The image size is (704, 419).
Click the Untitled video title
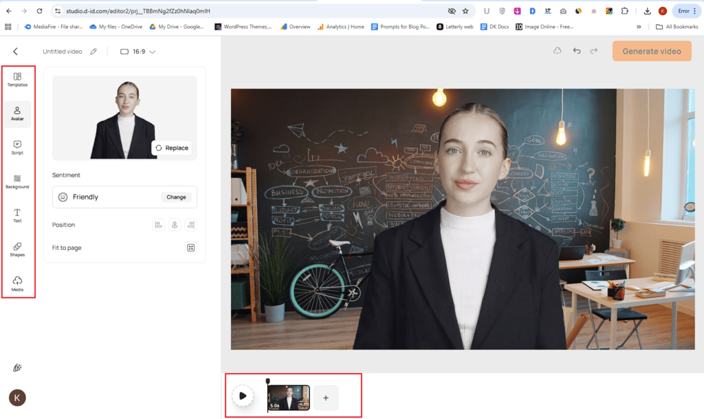[63, 52]
